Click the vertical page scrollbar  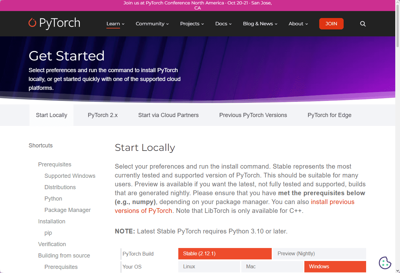397,136
